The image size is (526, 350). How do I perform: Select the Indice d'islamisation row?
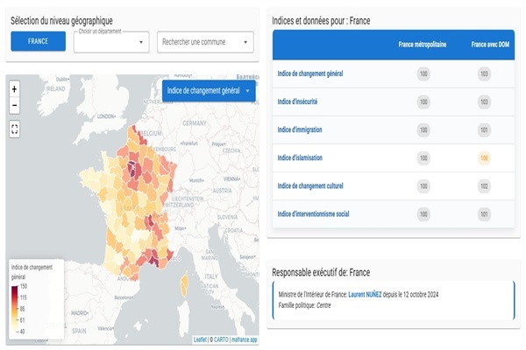[x=302, y=157]
